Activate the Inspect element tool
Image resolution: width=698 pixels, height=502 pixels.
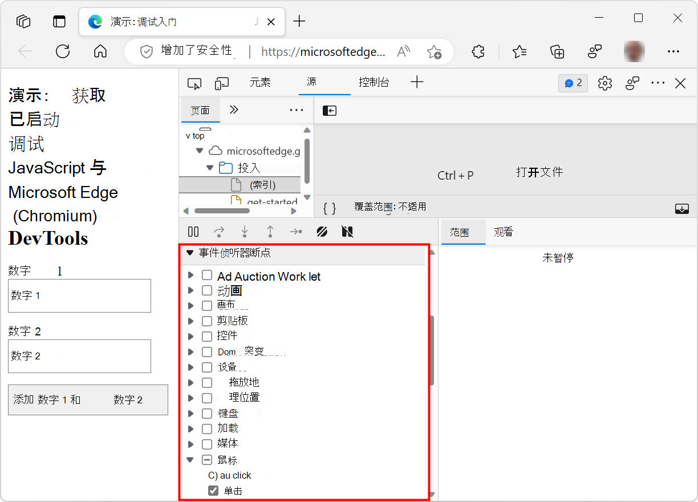[194, 83]
